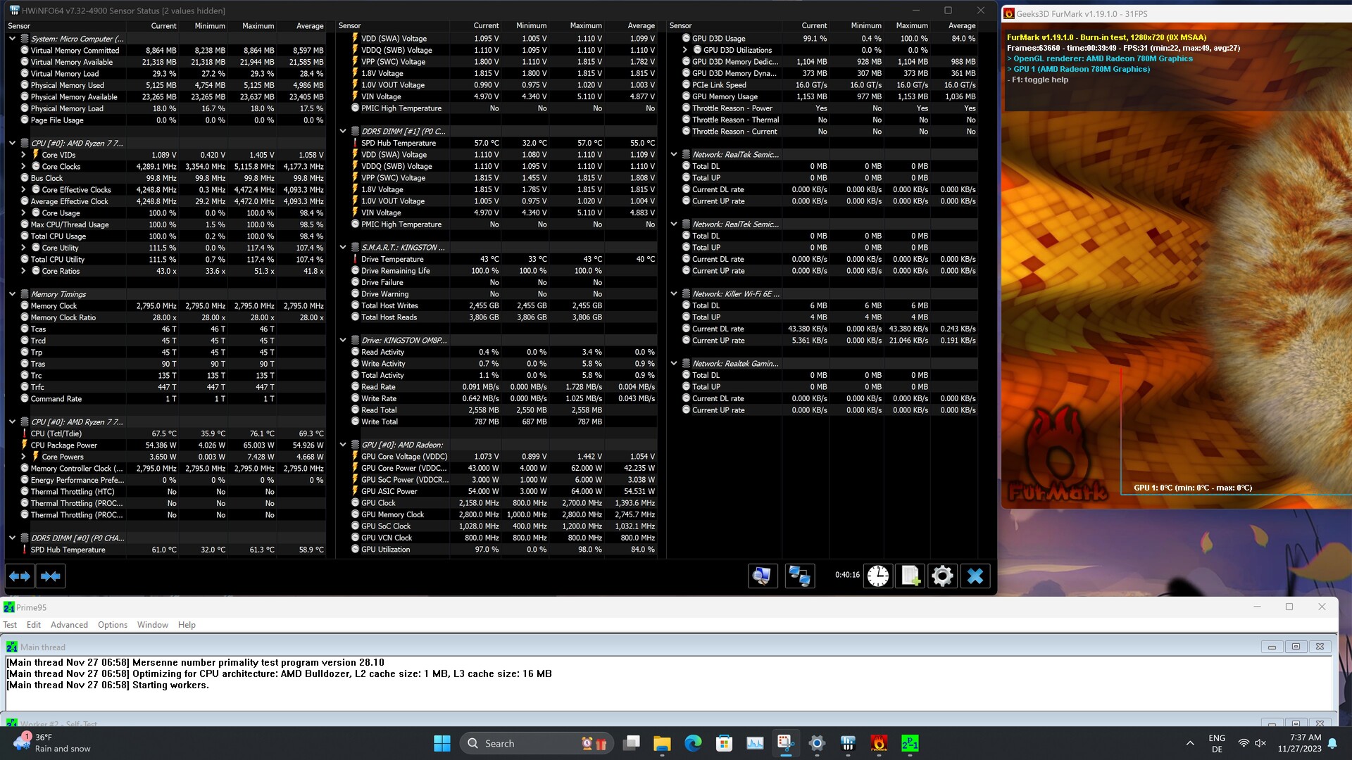Open HWiNFO sensor settings gear
1352x760 pixels.
(942, 576)
